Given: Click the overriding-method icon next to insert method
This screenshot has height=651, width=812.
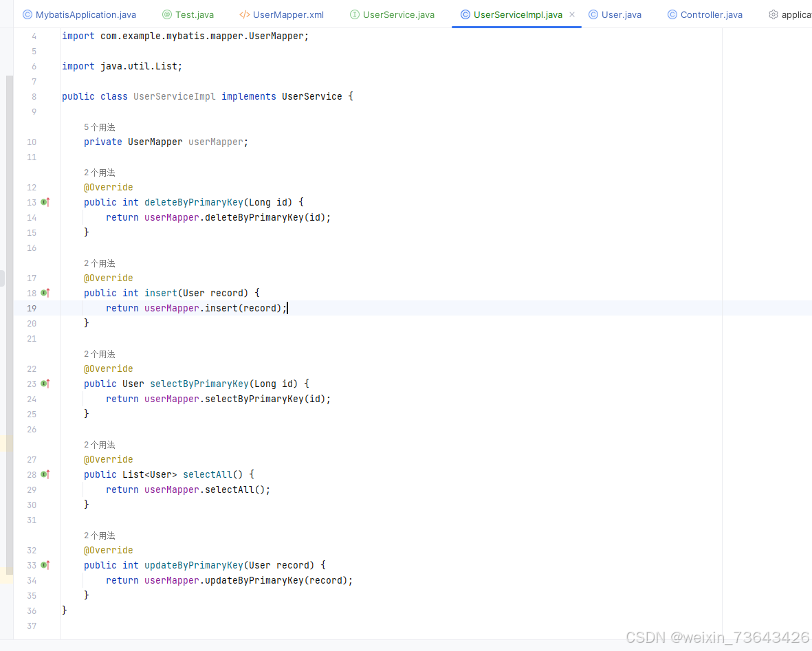Looking at the screenshot, I should pyautogui.click(x=45, y=293).
